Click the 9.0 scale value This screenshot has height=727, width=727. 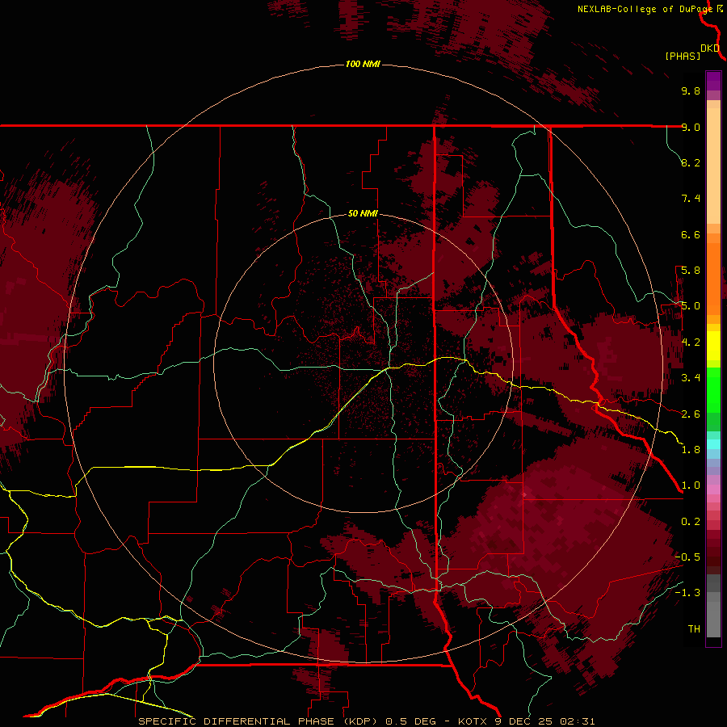point(691,127)
